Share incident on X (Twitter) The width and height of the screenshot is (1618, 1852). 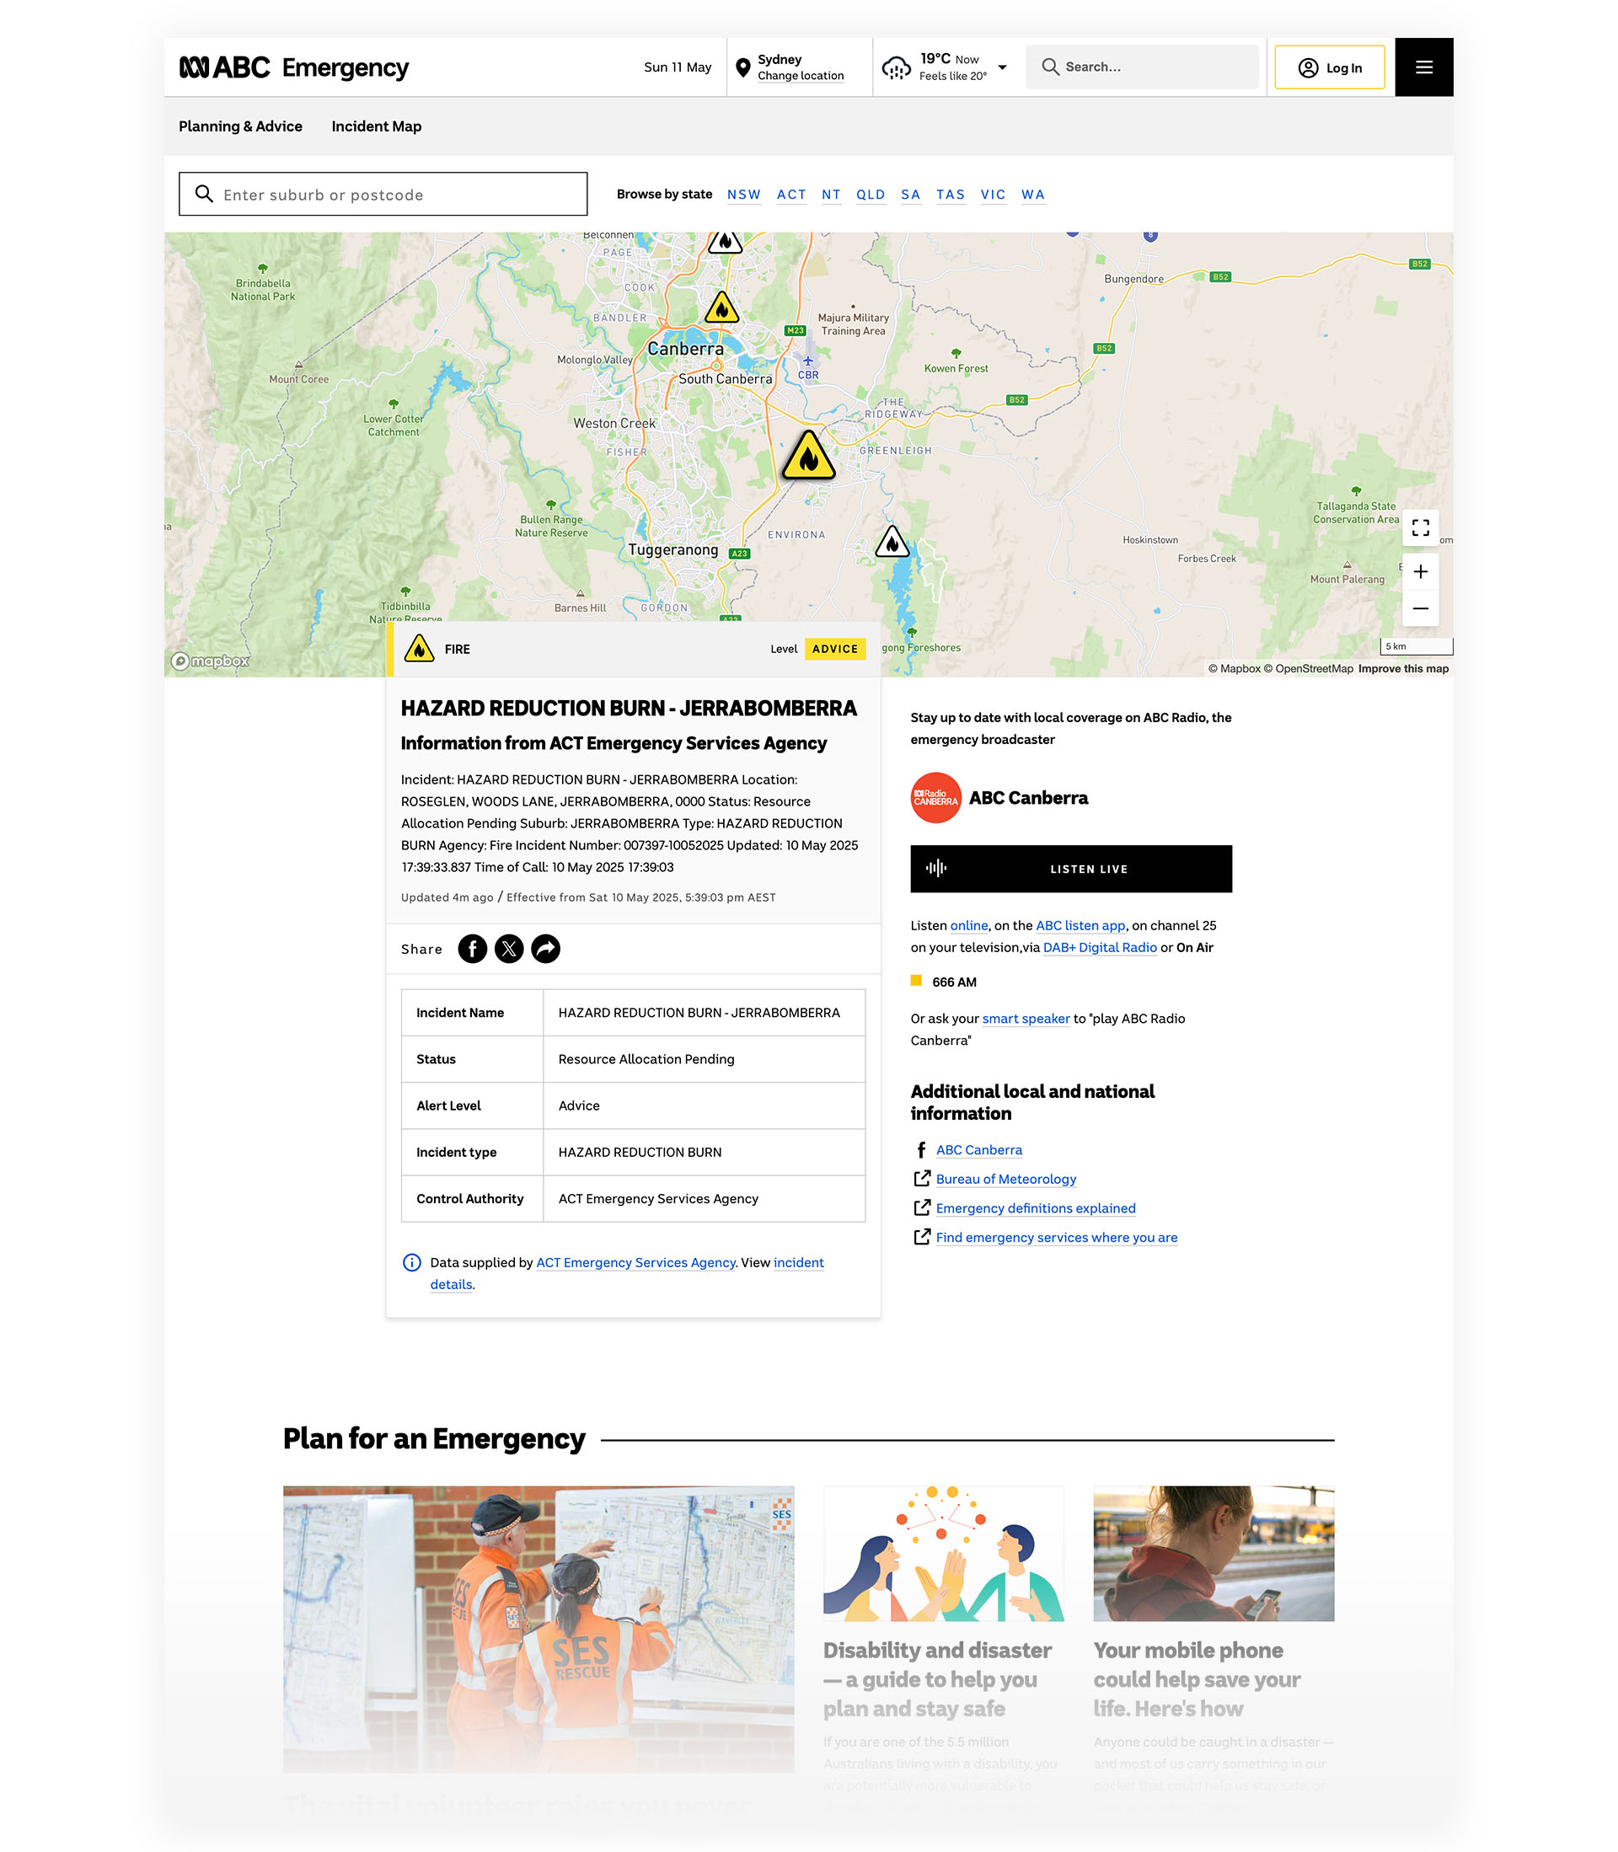point(509,949)
